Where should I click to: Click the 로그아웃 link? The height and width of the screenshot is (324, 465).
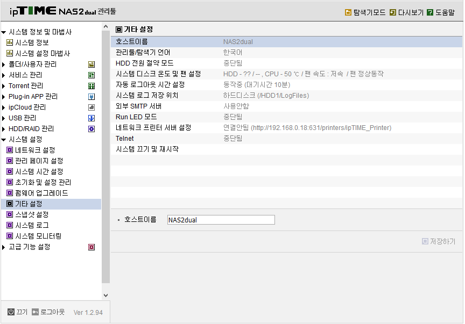tap(52, 312)
